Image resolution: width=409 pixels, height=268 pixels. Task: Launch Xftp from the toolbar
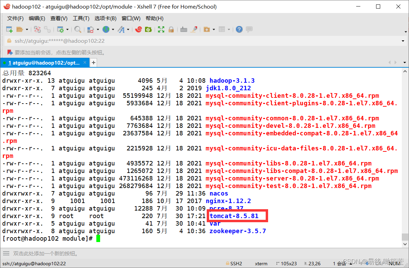148,29
